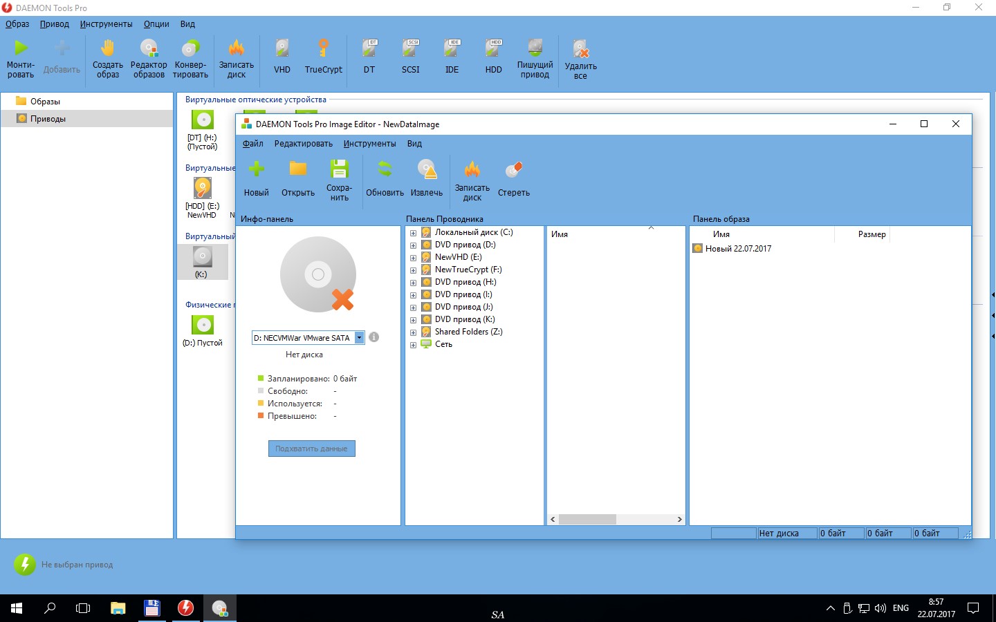This screenshot has height=622, width=996.
Task: Add a SCSI virtual drive
Action: click(411, 57)
